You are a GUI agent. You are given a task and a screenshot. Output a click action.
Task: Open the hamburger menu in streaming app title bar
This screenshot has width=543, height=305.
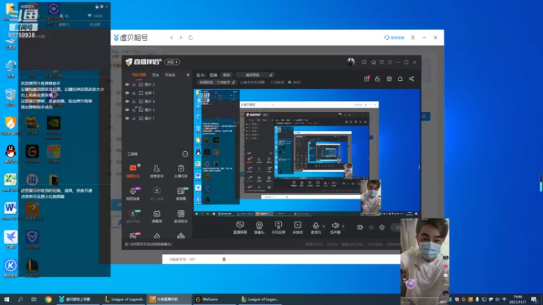[x=390, y=62]
